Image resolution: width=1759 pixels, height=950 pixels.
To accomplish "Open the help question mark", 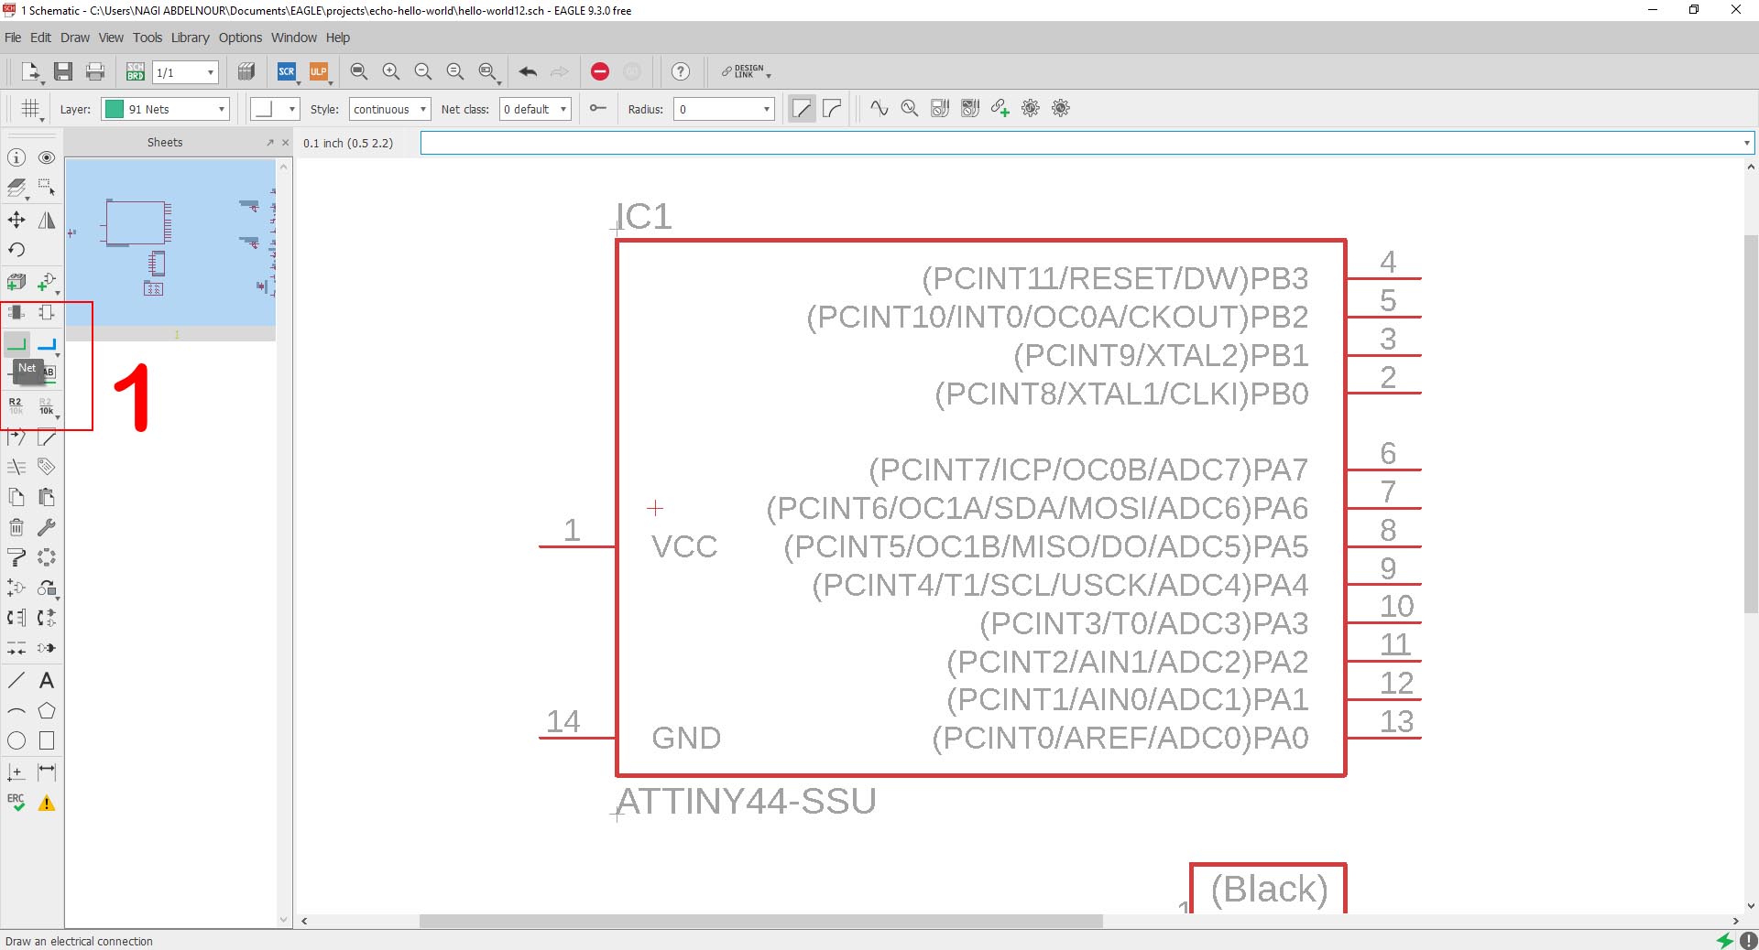I will [681, 71].
